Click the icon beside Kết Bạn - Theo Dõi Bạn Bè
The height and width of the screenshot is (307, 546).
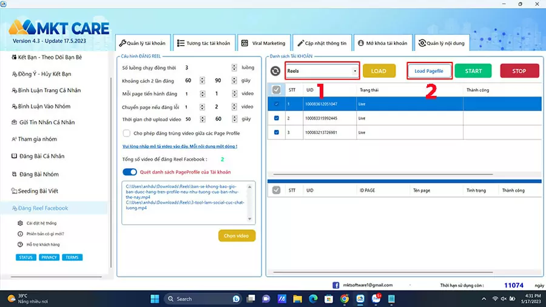pyautogui.click(x=14, y=57)
